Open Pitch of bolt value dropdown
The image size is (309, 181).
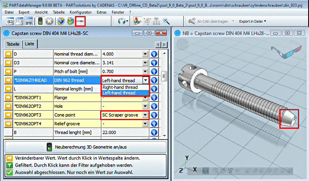(x=145, y=71)
